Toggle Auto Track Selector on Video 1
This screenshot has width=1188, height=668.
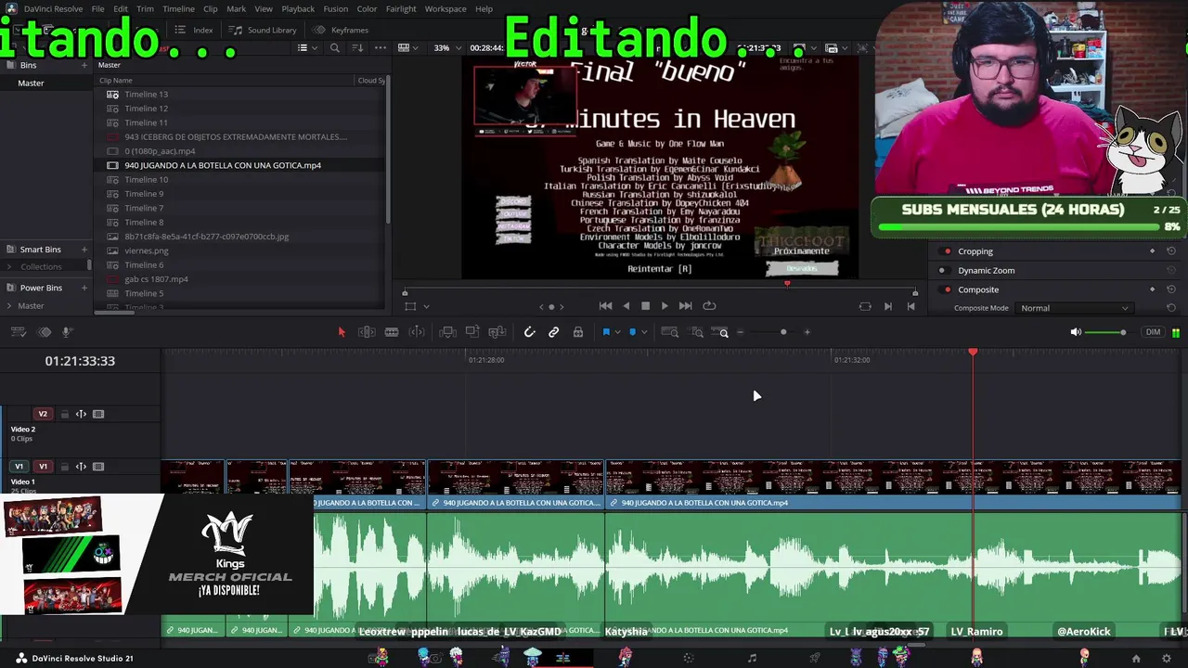click(81, 467)
